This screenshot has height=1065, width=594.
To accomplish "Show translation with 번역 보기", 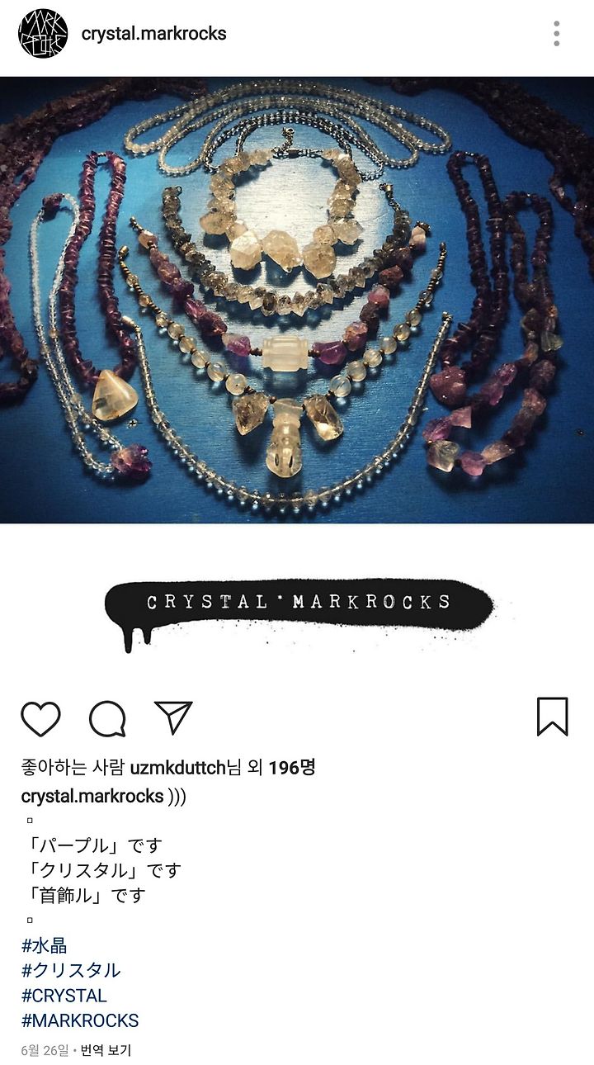I will pyautogui.click(x=106, y=1050).
